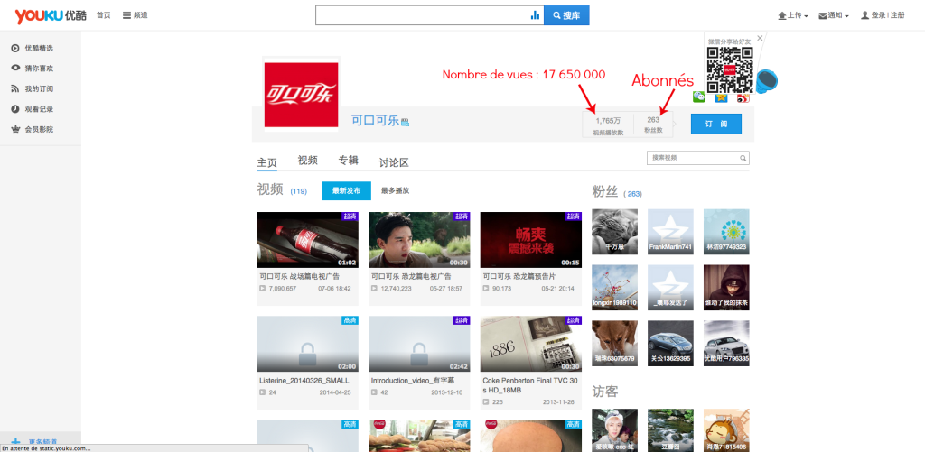Switch to the 专辑 tab
Viewport: 925px width, 452px height.
[x=348, y=161]
